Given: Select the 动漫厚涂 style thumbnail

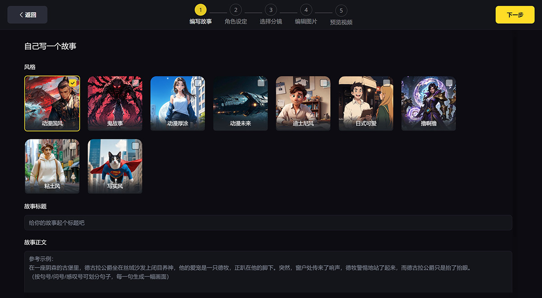Looking at the screenshot, I should pyautogui.click(x=178, y=103).
